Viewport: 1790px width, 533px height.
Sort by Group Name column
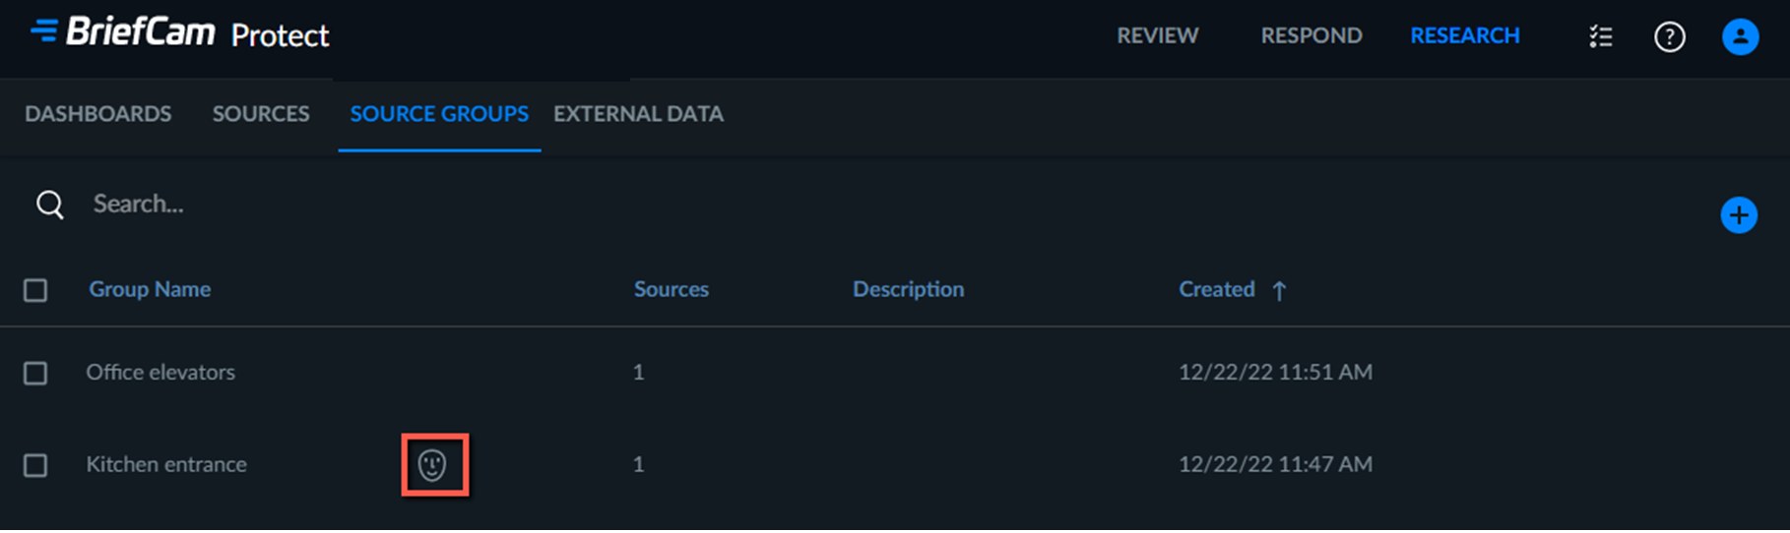tap(150, 289)
